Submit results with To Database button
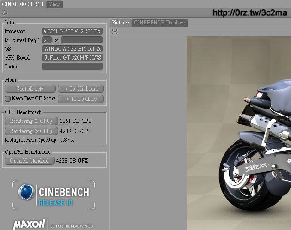Screen dimensions: 291x230 point(81,99)
